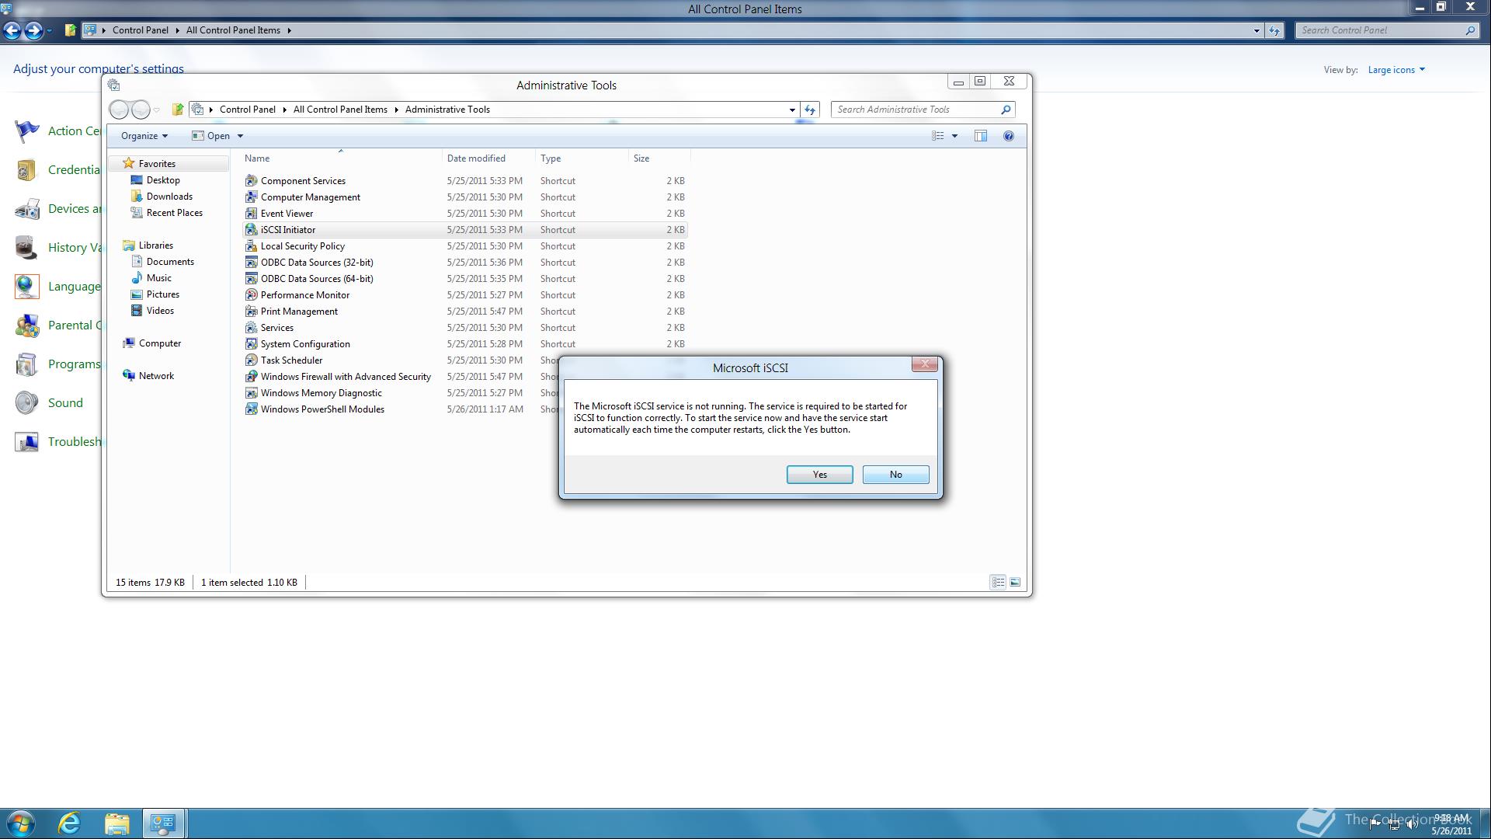
Task: Open the Music library
Action: click(x=158, y=278)
